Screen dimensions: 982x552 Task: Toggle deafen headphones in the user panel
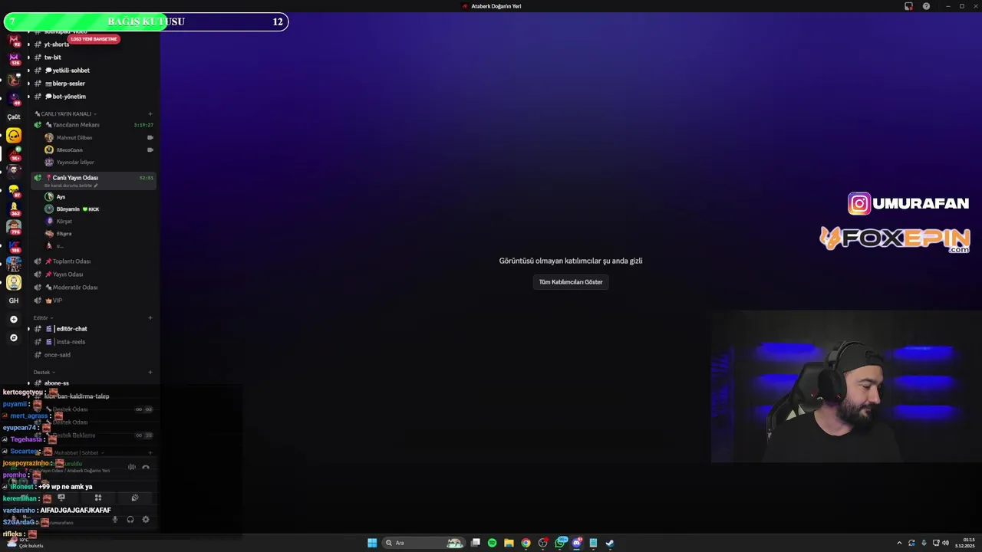[130, 520]
